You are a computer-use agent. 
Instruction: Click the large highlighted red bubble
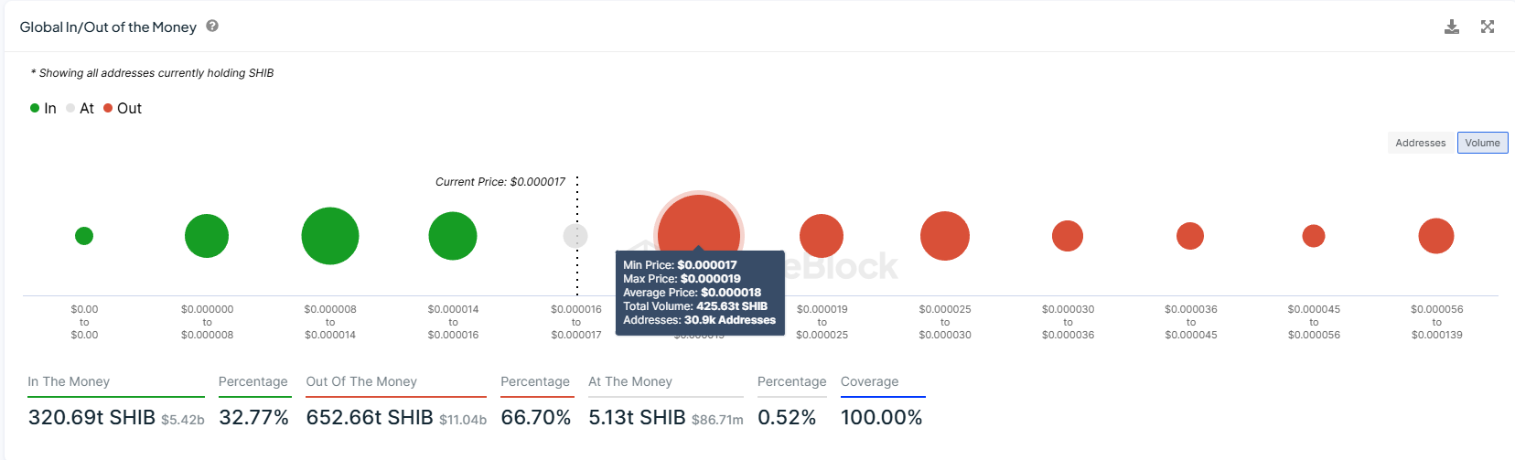pos(699,224)
